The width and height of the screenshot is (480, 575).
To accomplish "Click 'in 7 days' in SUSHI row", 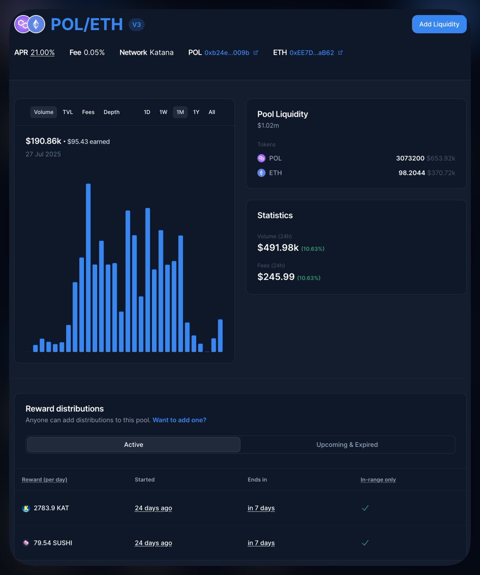I will coord(261,543).
